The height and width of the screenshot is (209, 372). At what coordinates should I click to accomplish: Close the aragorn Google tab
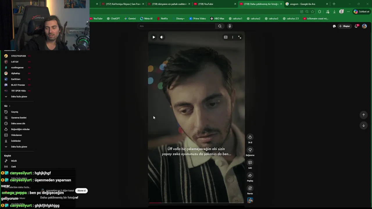[x=327, y=4]
